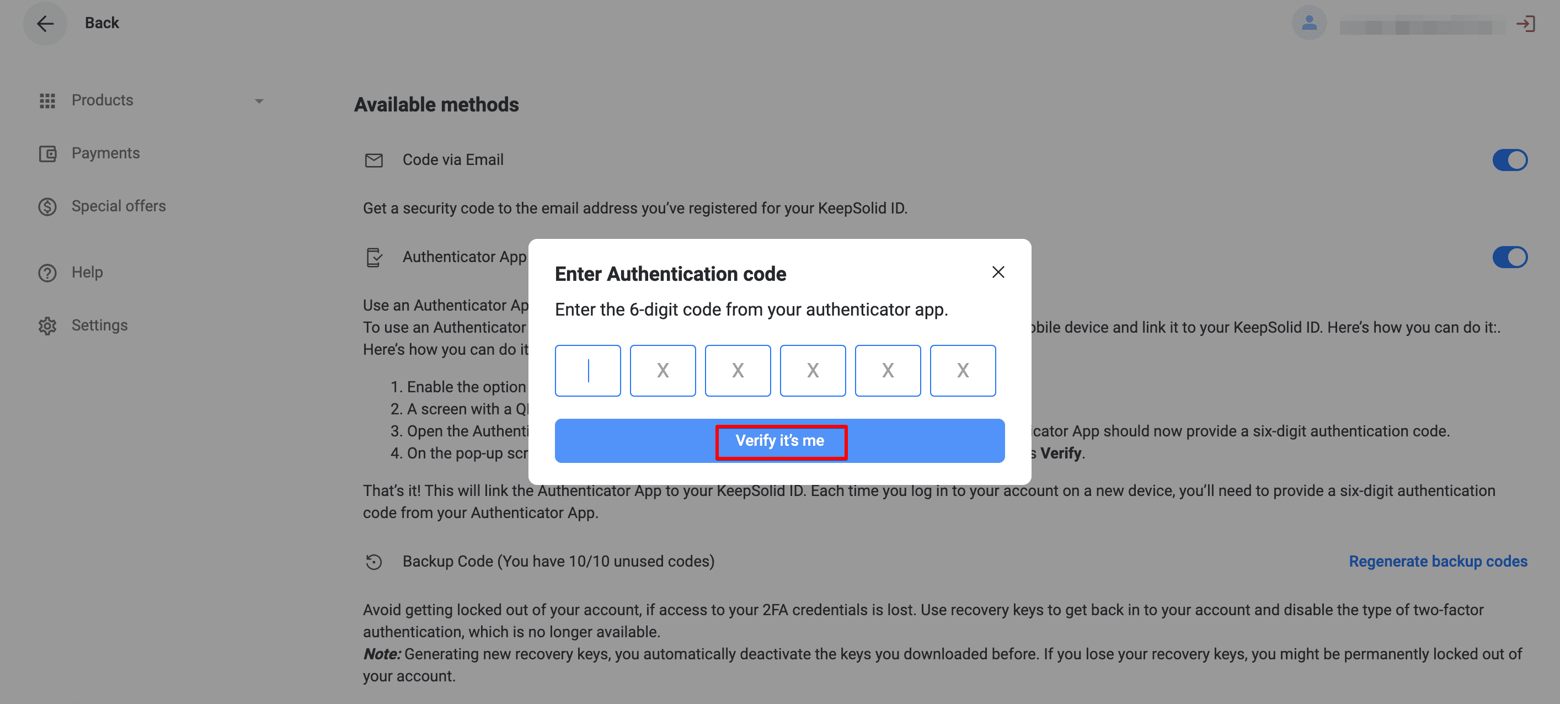Select the last authentication code digit box
This screenshot has width=1560, height=704.
tap(962, 371)
